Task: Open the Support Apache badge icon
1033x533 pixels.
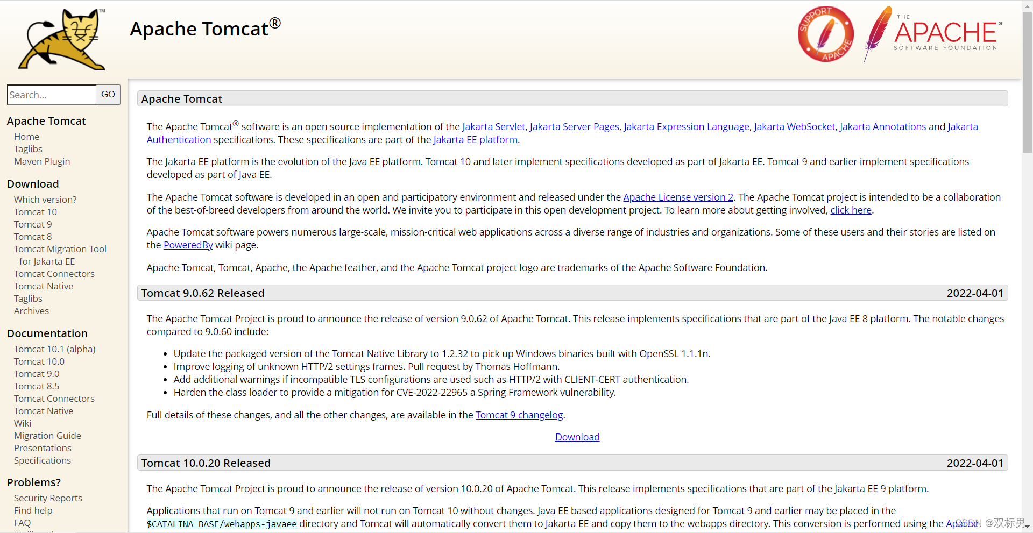Action: click(x=825, y=34)
